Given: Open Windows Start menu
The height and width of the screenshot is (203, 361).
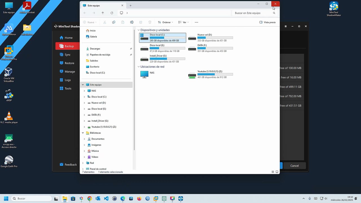Looking at the screenshot, I should [6, 199].
